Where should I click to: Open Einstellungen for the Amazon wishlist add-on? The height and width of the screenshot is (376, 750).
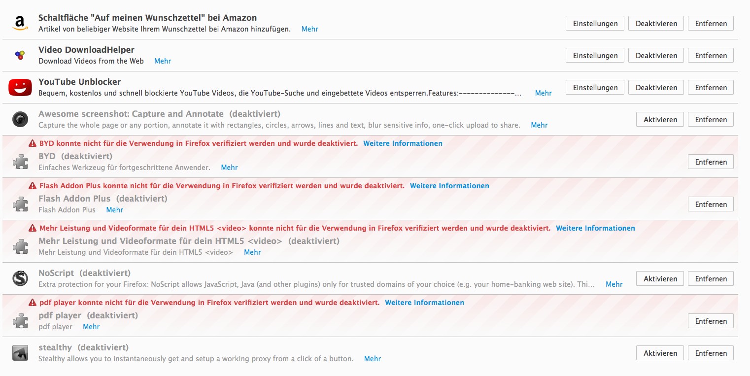(x=595, y=23)
